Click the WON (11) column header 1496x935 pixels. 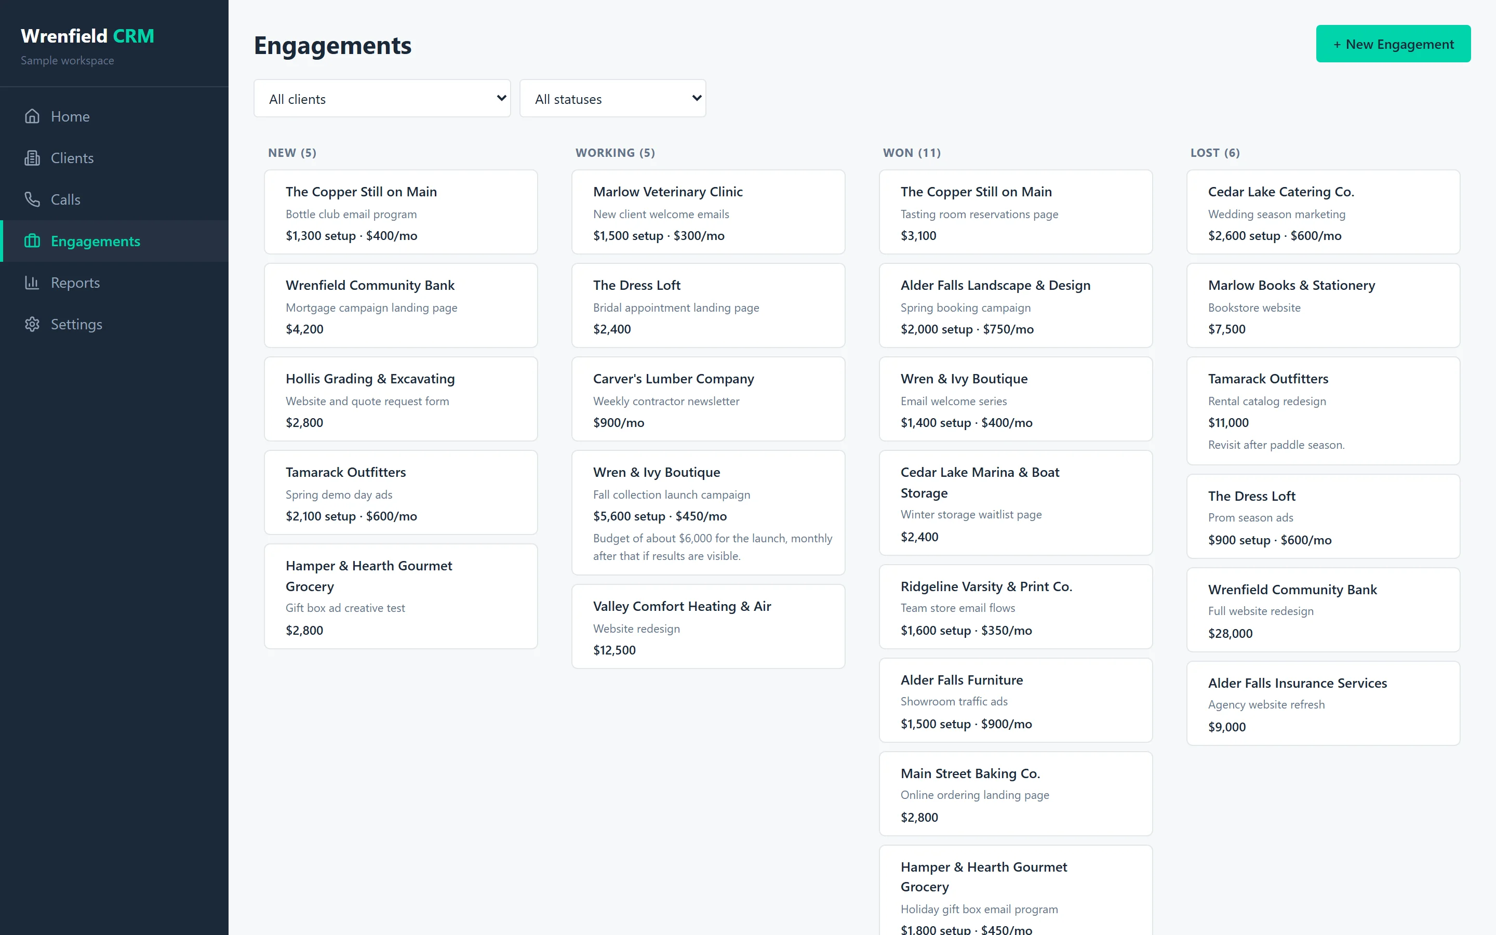click(x=912, y=153)
